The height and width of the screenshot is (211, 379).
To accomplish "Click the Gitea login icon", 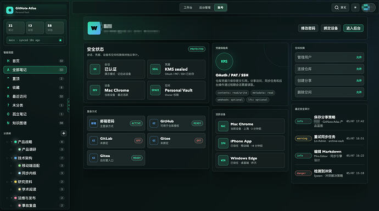I will point(93,158).
